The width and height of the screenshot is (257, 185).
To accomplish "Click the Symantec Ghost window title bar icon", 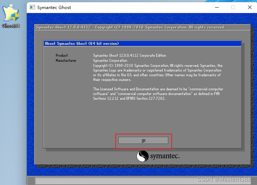I will point(32,7).
